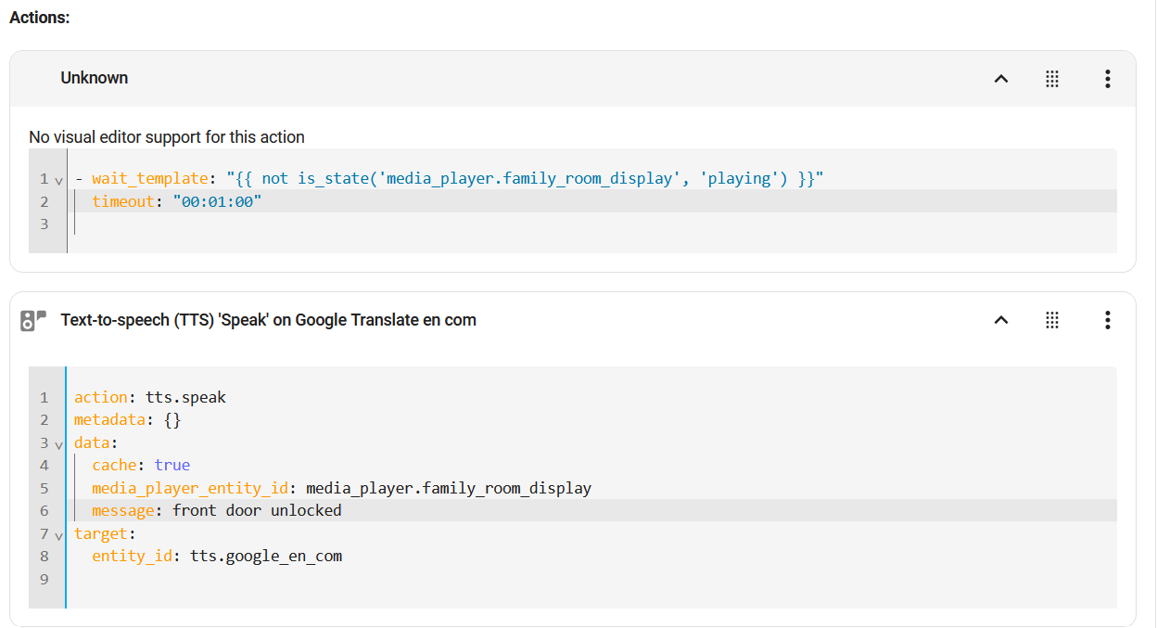Grab the Unknown action reorder handle

click(1052, 79)
